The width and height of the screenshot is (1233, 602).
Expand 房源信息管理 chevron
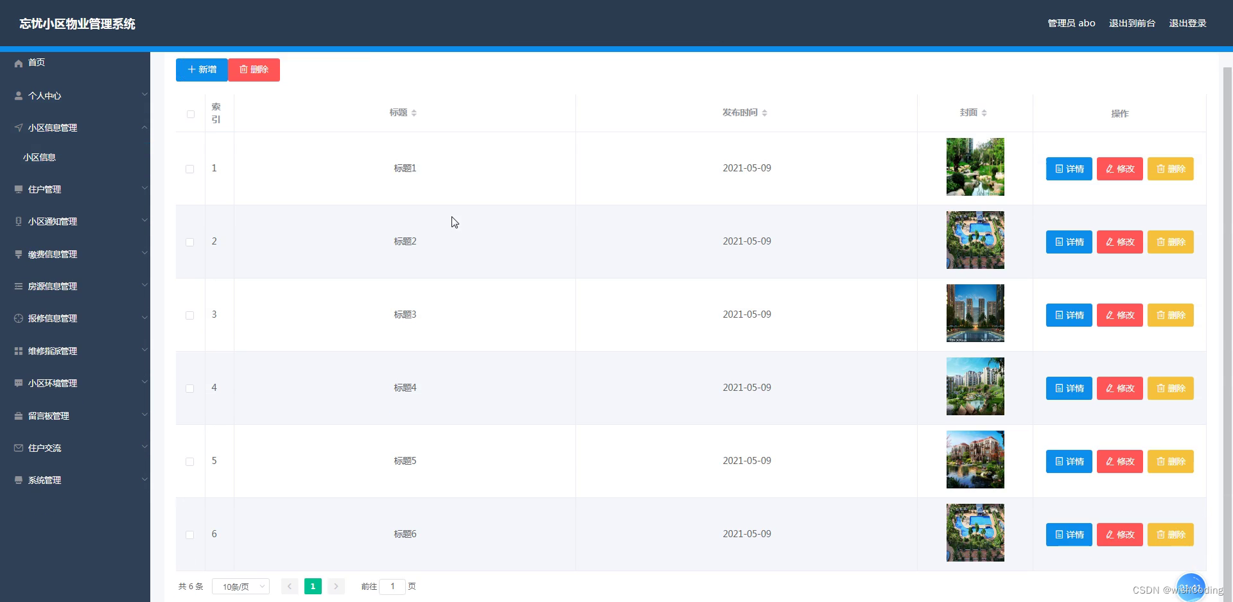point(144,285)
